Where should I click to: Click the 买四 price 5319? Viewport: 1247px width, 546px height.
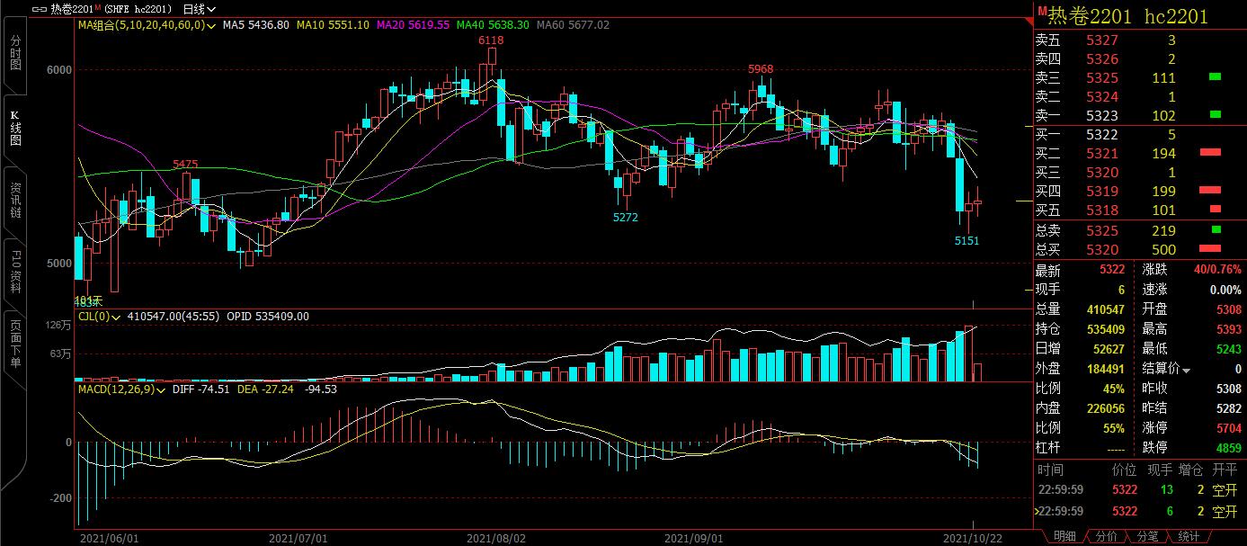pos(1102,191)
